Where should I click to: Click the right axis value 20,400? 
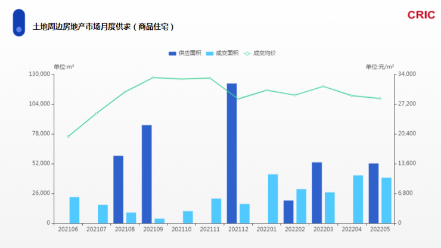[x=406, y=134]
